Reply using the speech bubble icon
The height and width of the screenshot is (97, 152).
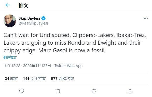(22, 91)
